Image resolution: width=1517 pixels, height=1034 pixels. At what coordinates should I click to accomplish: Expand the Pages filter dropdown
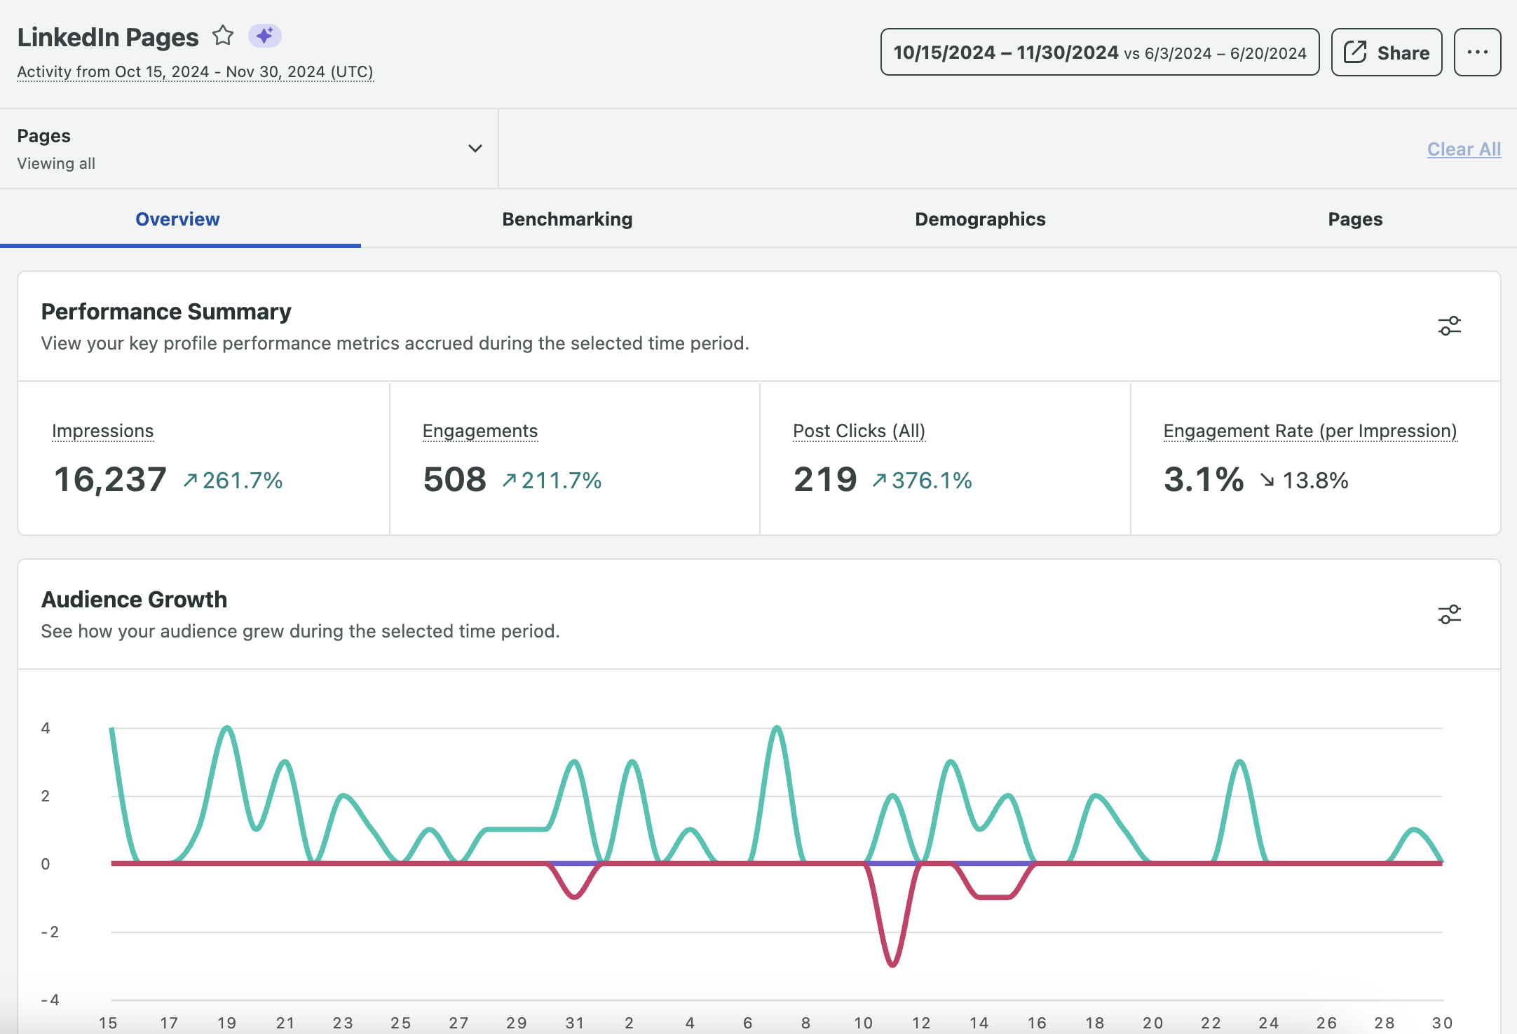tap(475, 148)
